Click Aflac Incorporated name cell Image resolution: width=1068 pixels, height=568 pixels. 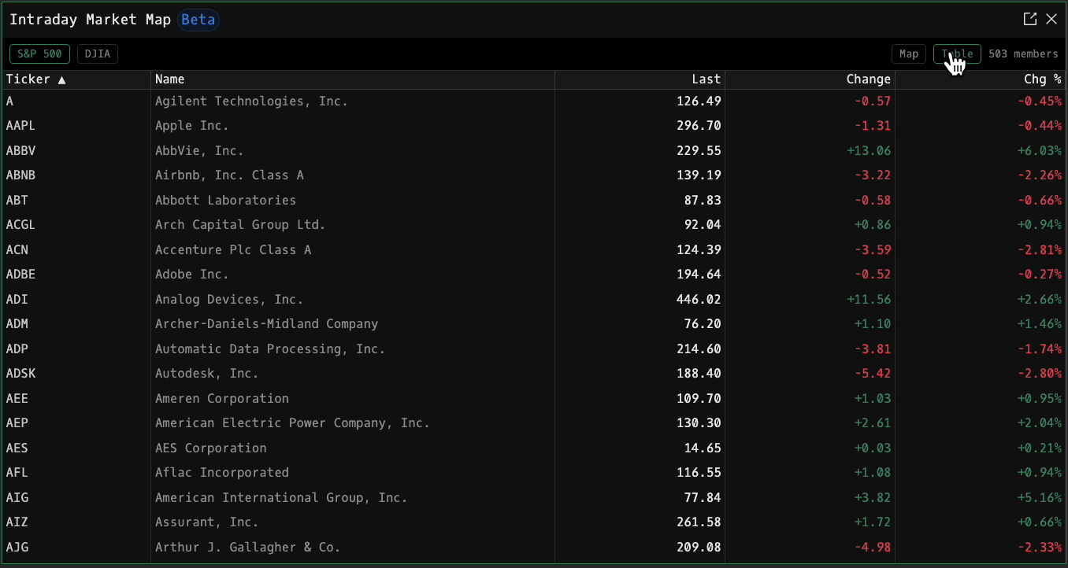[222, 473]
